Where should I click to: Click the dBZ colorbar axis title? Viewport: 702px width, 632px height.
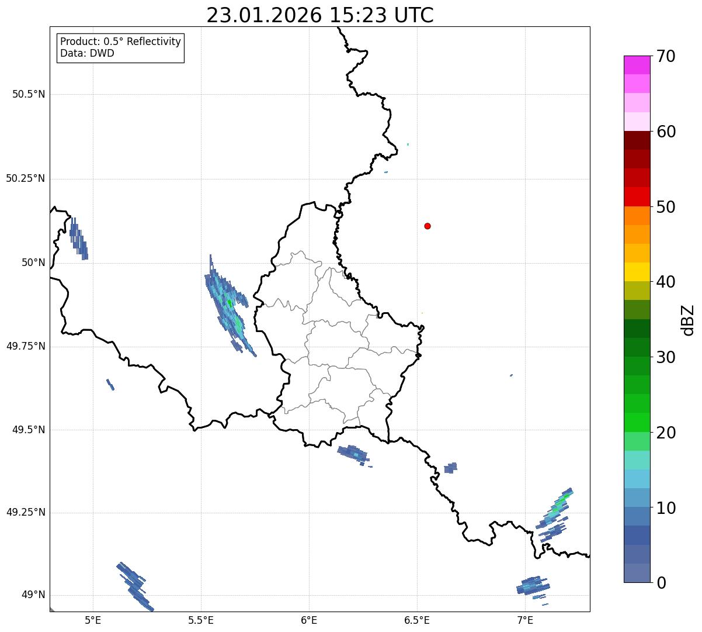(x=688, y=319)
